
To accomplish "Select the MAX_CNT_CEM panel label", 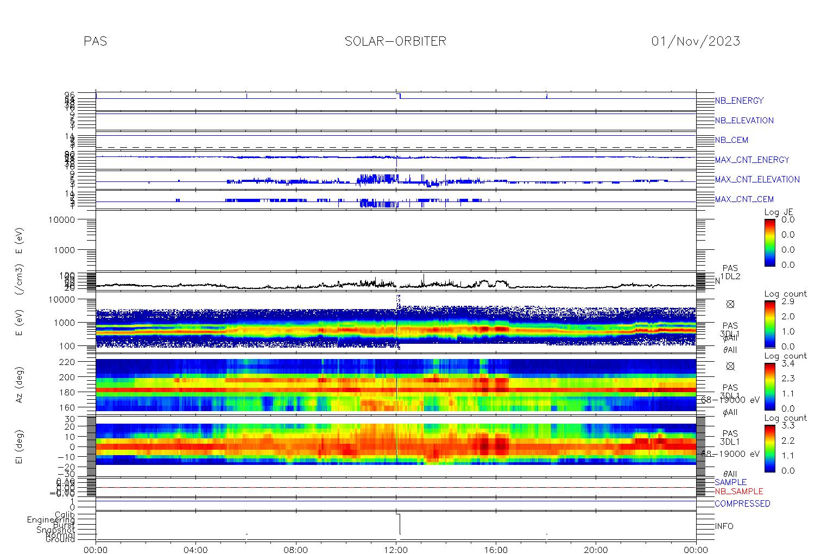I will [x=744, y=199].
